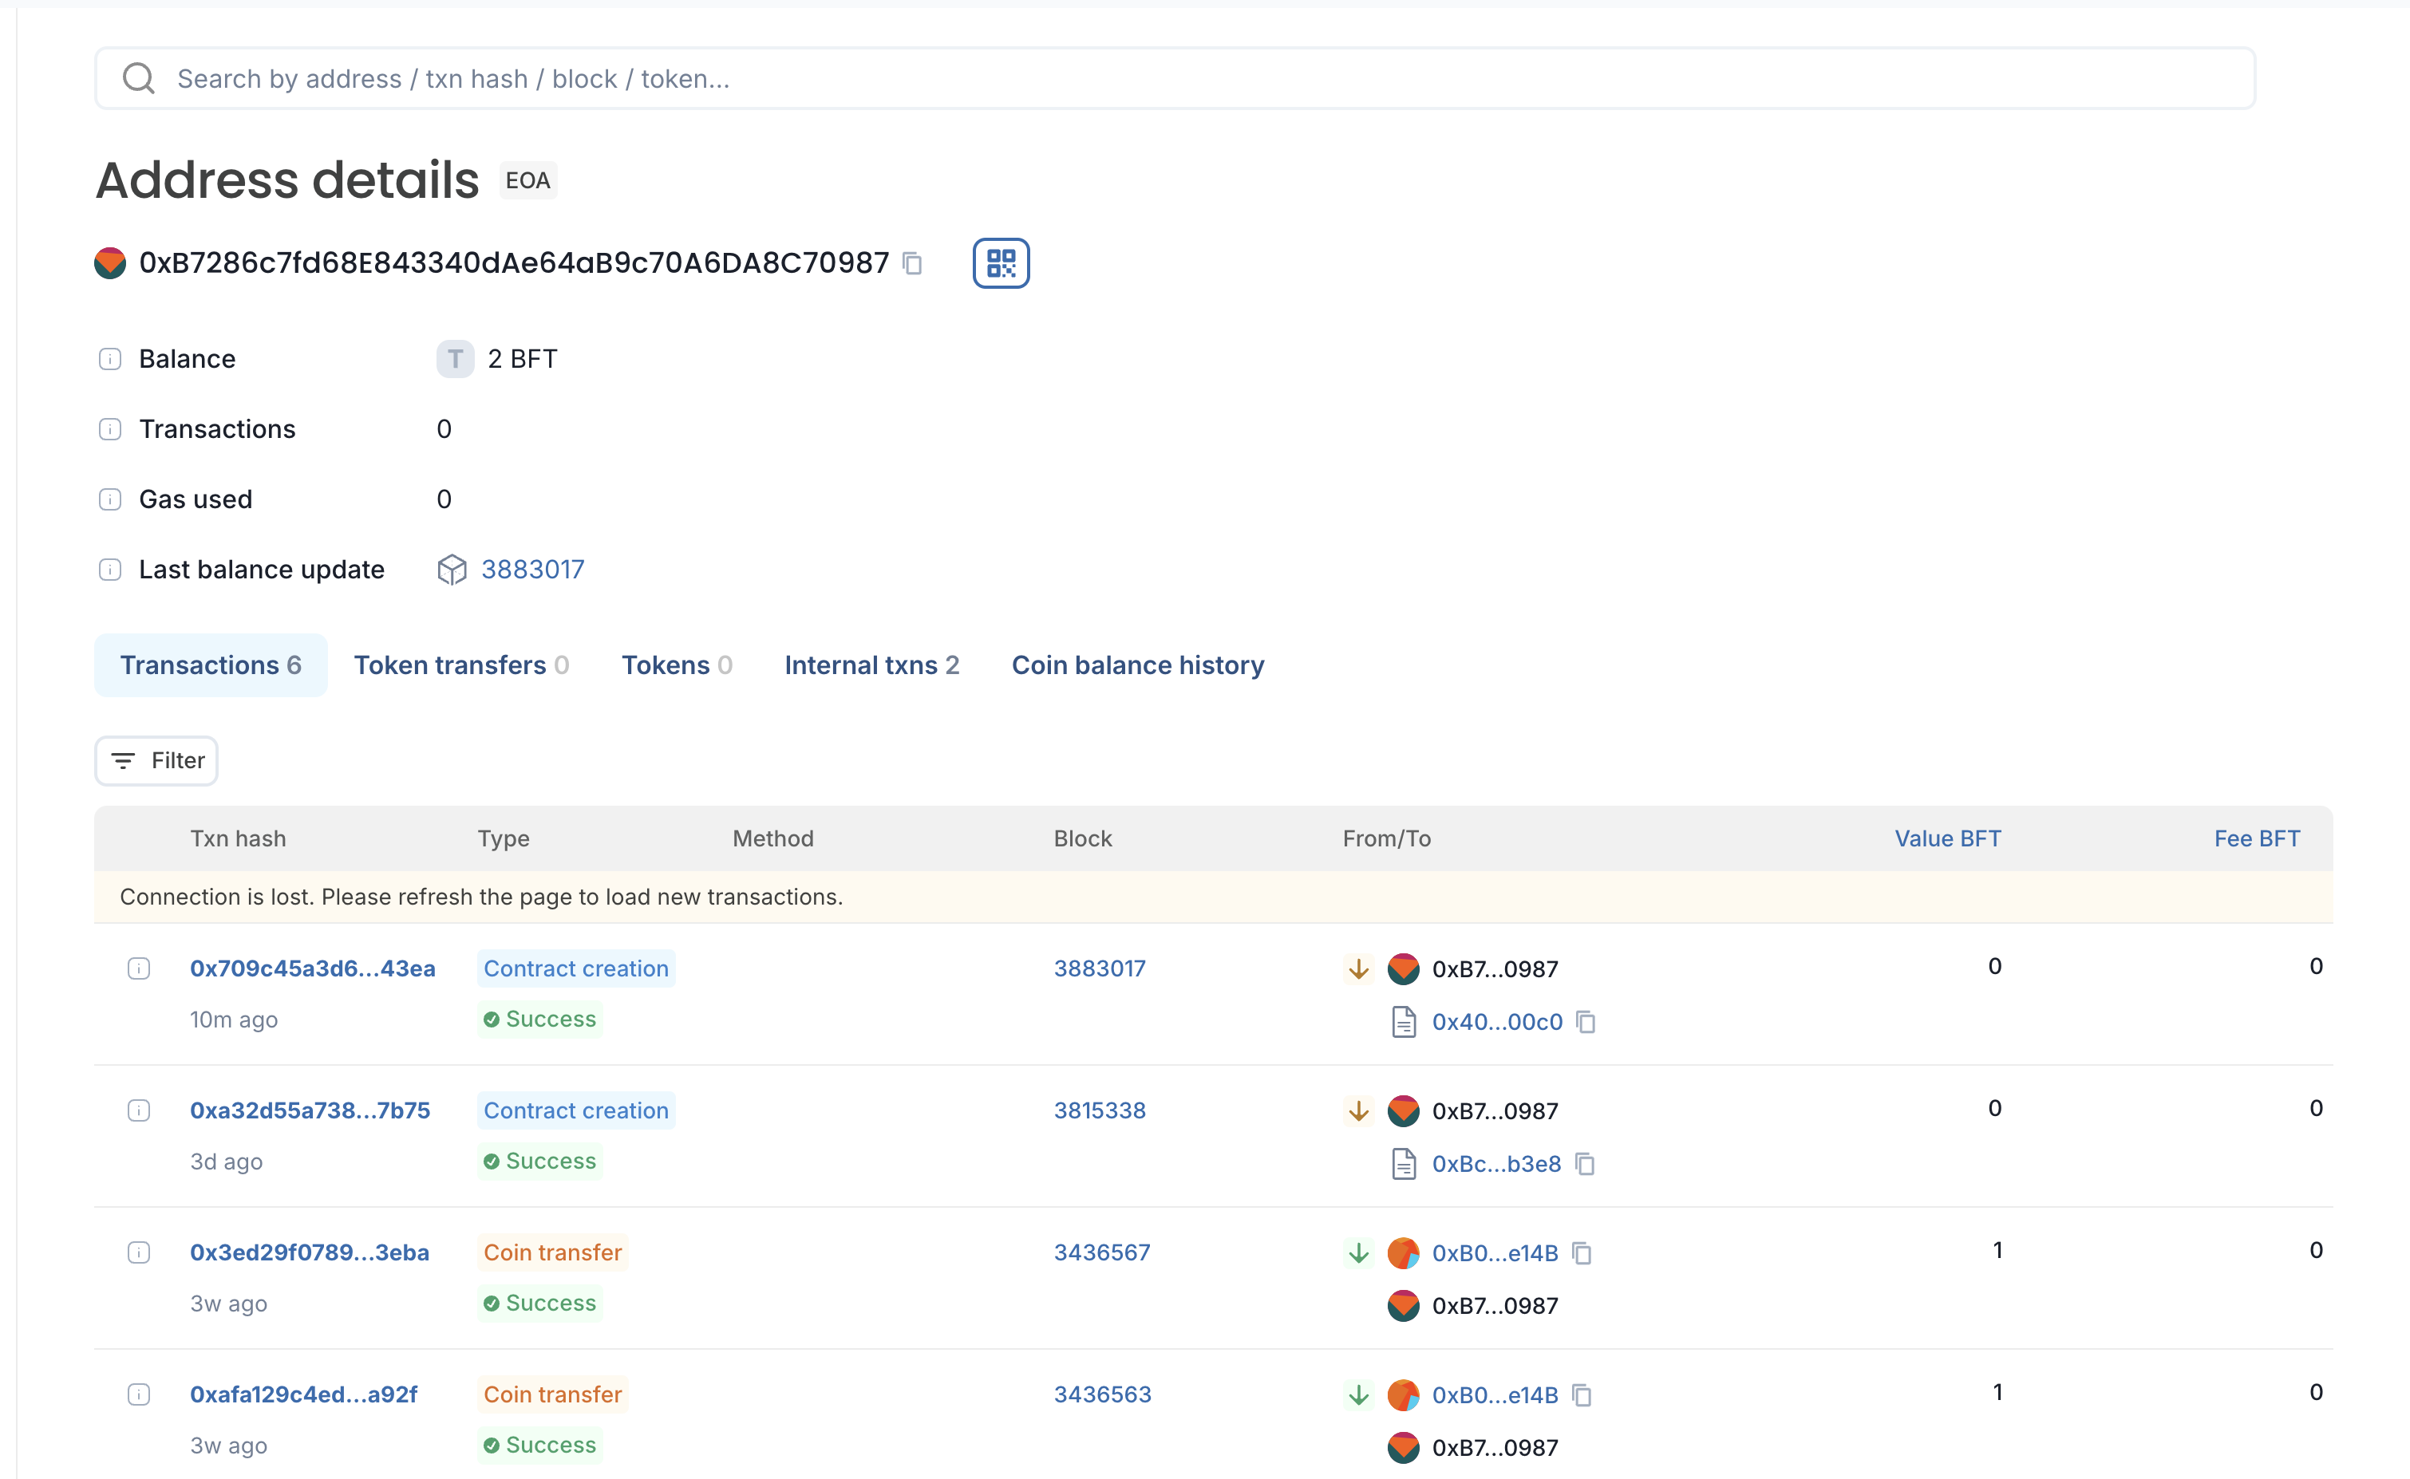The image size is (2410, 1479).
Task: Click the token icon beside 2 BFT
Action: tap(455, 359)
